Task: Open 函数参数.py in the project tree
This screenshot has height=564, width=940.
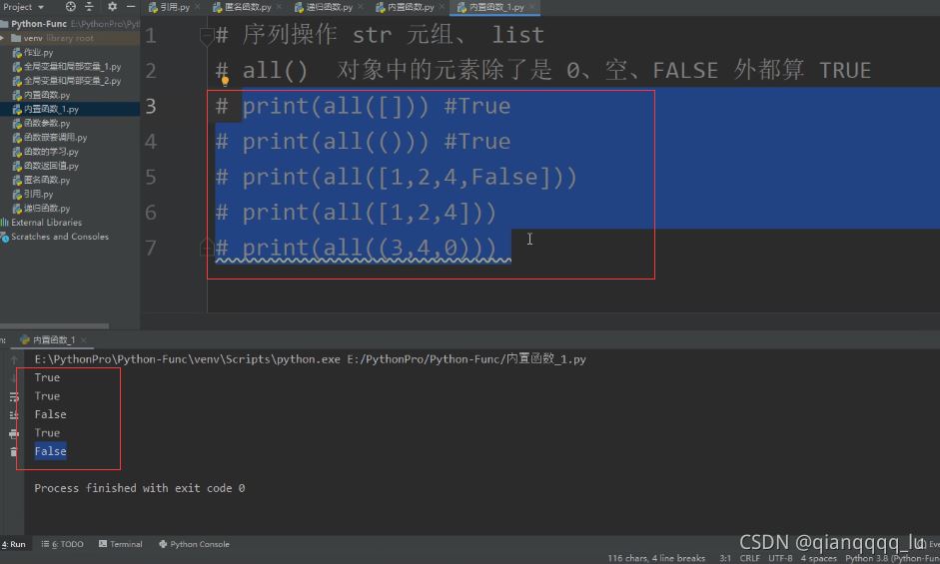Action: tap(47, 124)
